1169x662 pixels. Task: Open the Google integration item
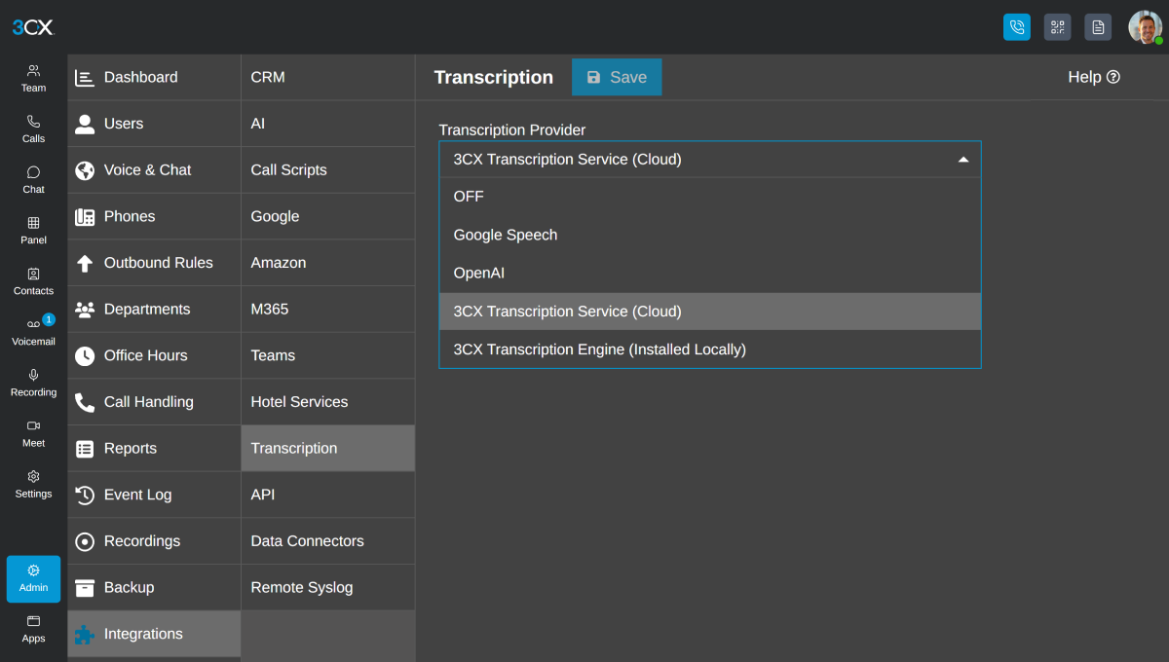click(328, 216)
